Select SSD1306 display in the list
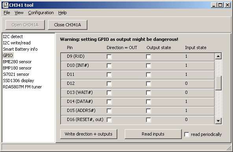Screen dimensions: 233x152 [18, 81]
